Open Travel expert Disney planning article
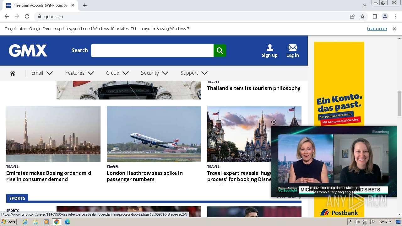This screenshot has width=402, height=226. 239,176
